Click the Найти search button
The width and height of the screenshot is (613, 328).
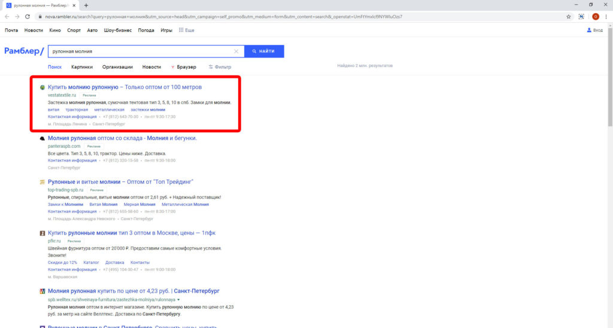(264, 51)
